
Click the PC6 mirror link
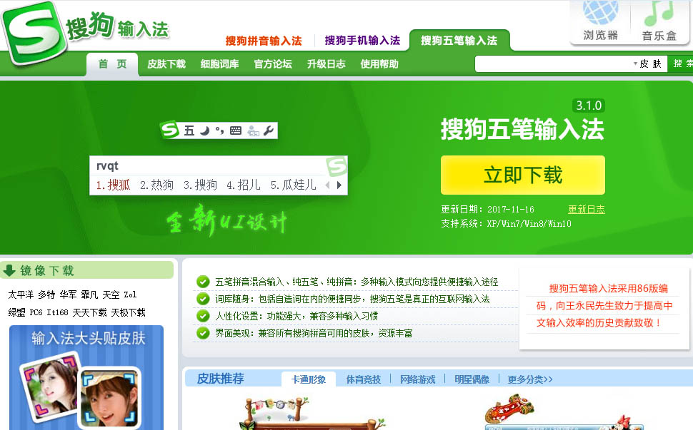36,312
